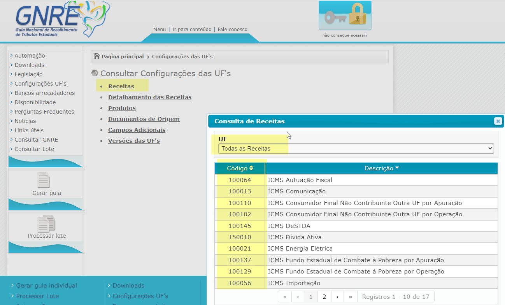Click Processar Lote footer link
Viewport: 505px width, 305px height.
37,296
